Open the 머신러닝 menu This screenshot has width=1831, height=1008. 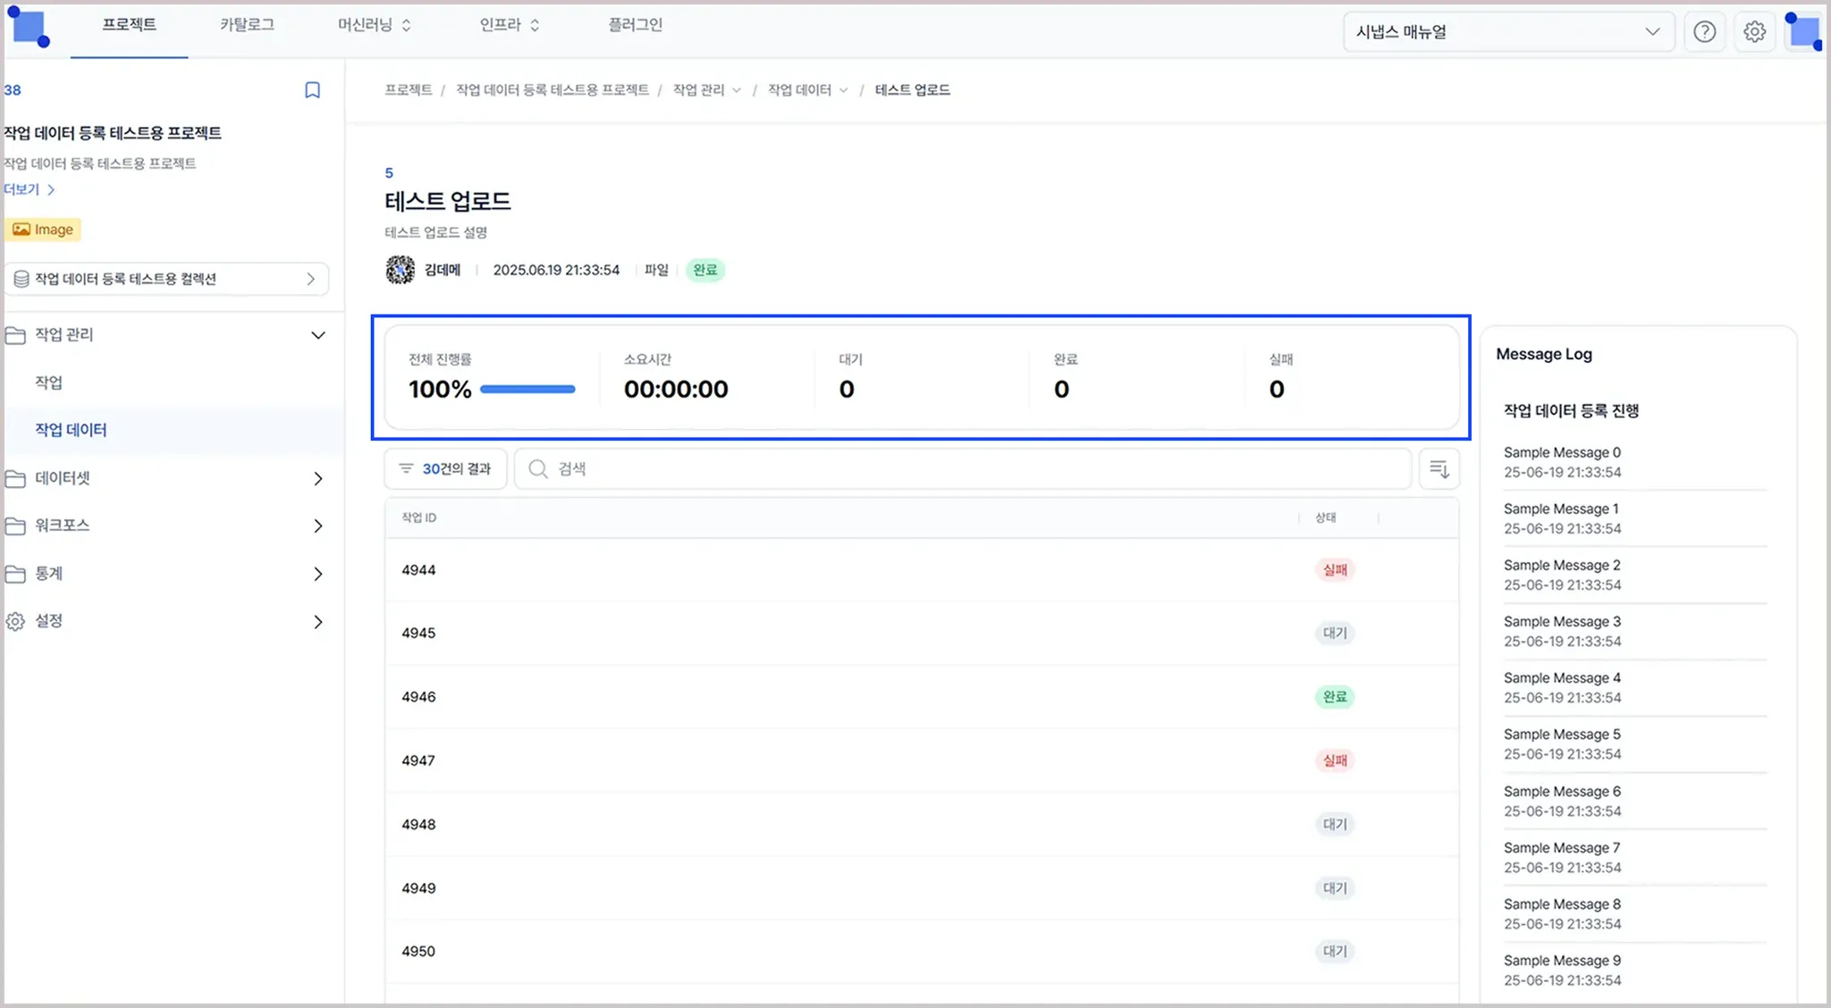pyautogui.click(x=374, y=25)
